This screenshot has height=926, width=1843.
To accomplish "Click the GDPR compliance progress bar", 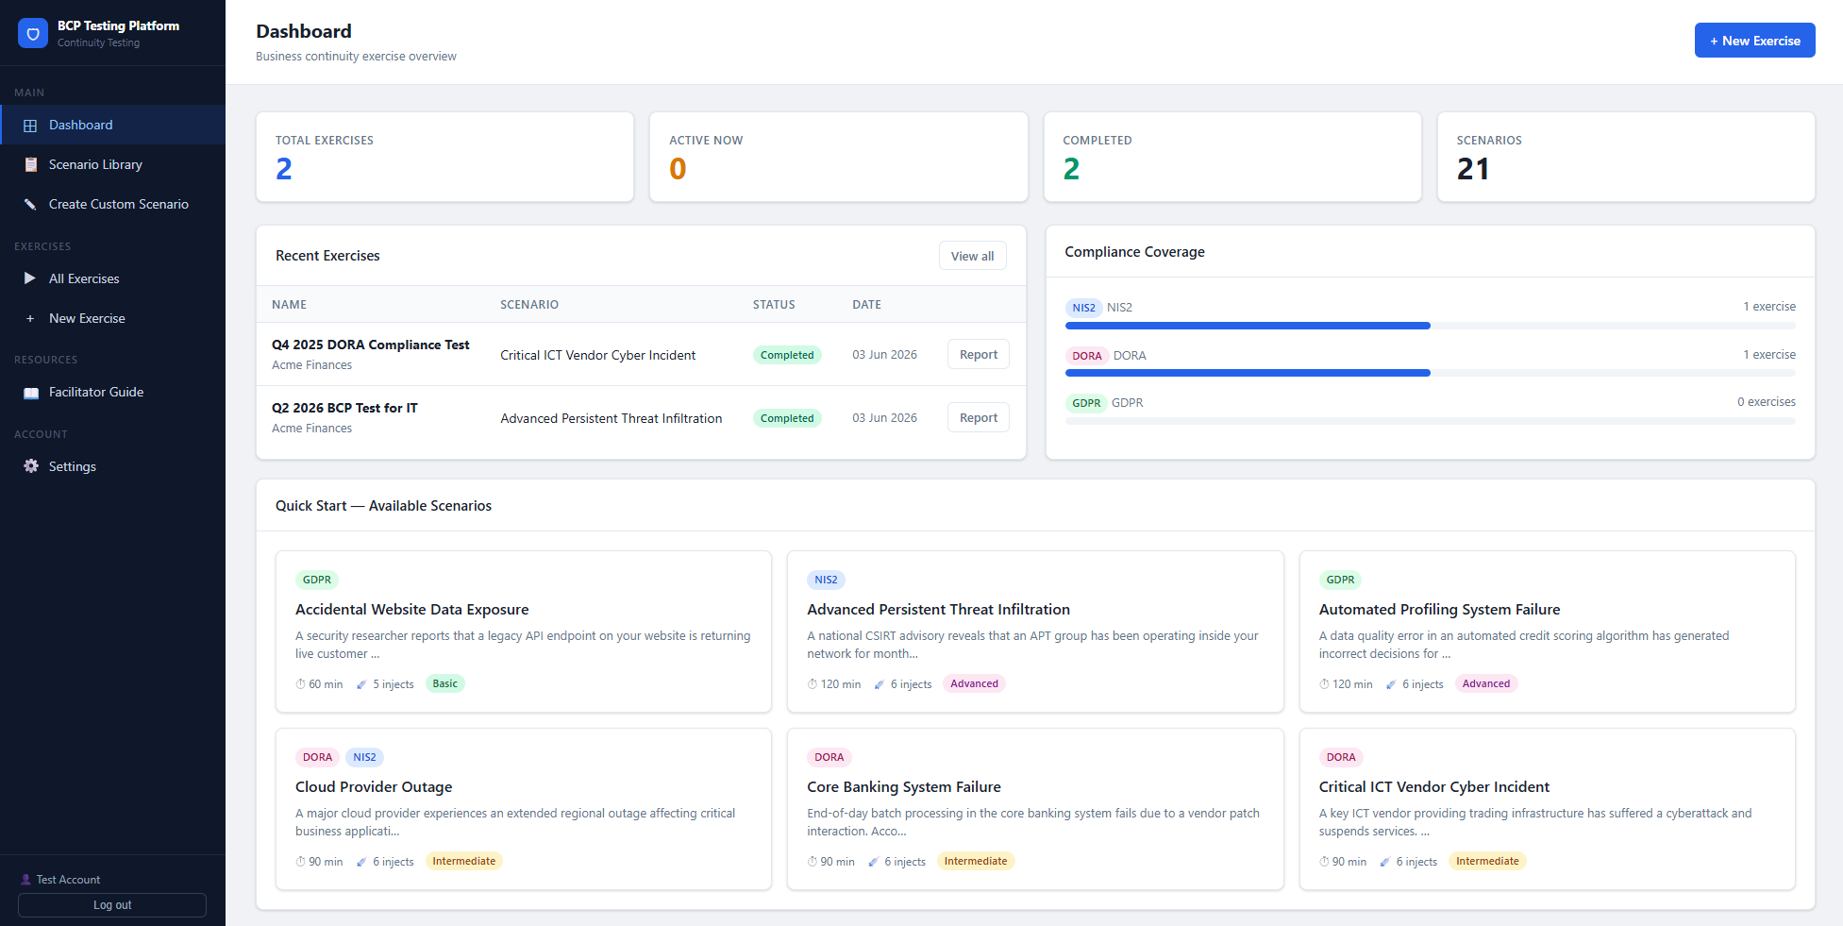I will (1430, 421).
